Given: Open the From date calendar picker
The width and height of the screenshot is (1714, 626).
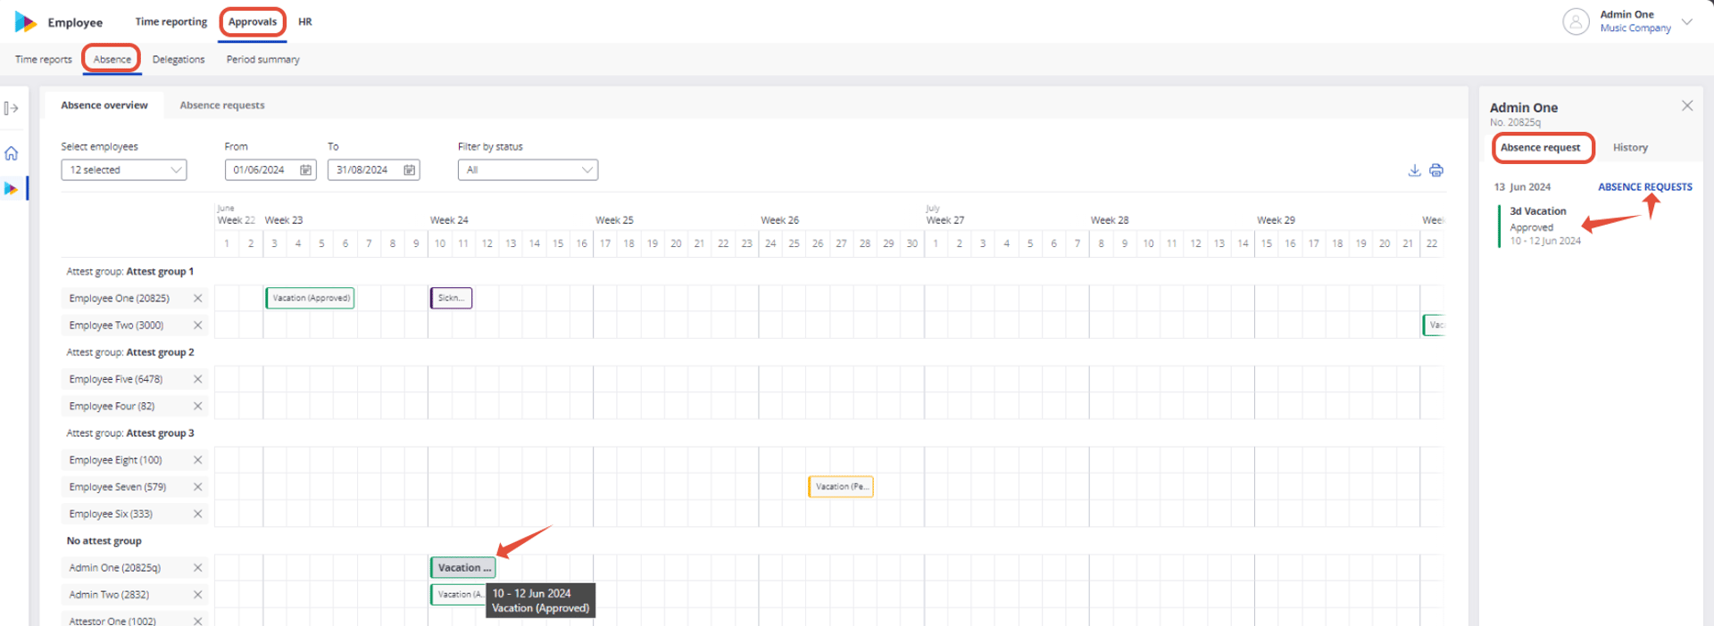Looking at the screenshot, I should click(306, 170).
